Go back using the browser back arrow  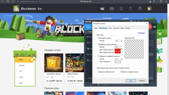click(3, 1)
